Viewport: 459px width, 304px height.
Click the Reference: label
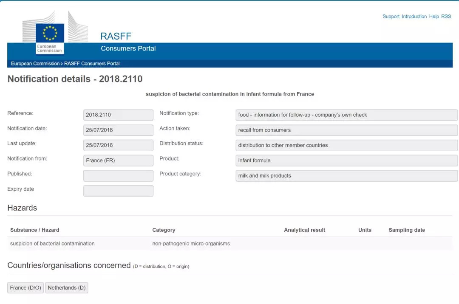[x=20, y=113]
